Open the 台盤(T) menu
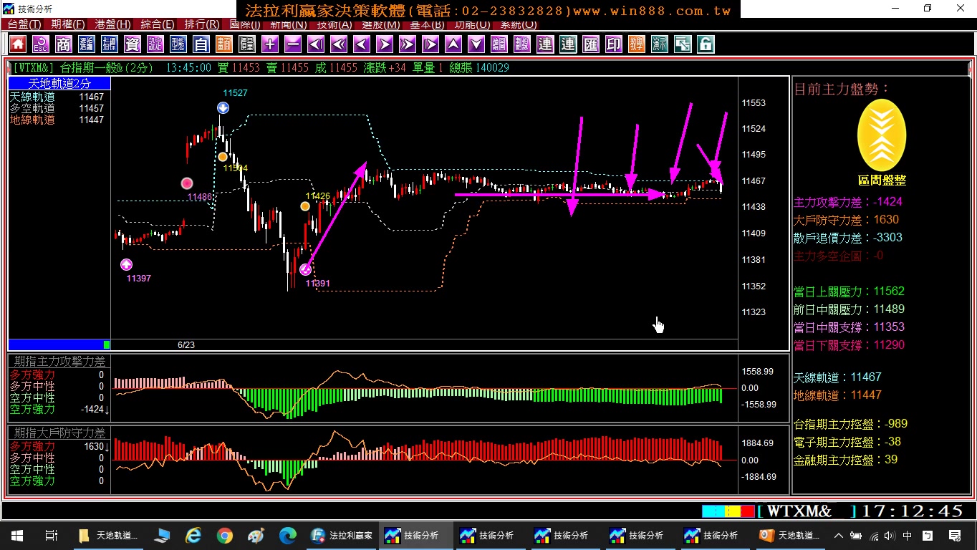 (24, 24)
